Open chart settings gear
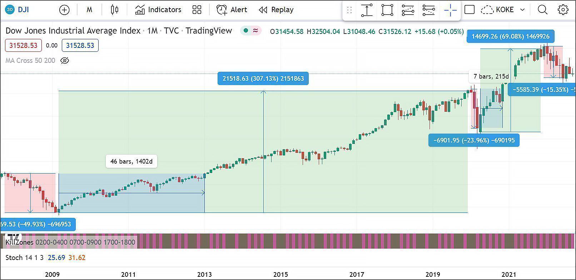Screen dimensions: 576x280 563,10
